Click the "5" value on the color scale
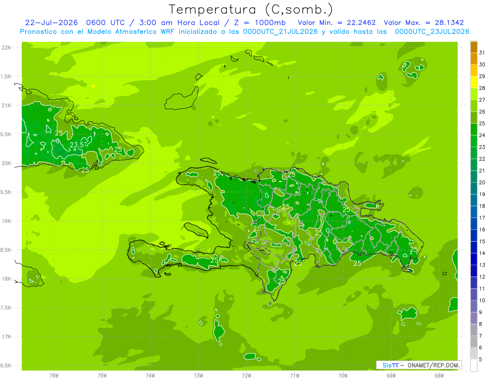 481,359
